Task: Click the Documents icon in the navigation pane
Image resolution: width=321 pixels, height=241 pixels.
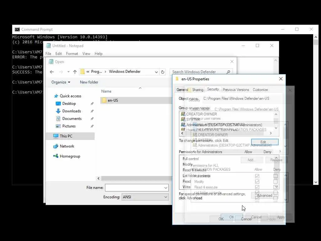Action: pyautogui.click(x=58, y=118)
